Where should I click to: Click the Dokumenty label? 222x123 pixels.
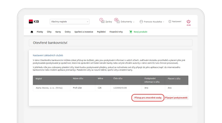tap(126, 22)
